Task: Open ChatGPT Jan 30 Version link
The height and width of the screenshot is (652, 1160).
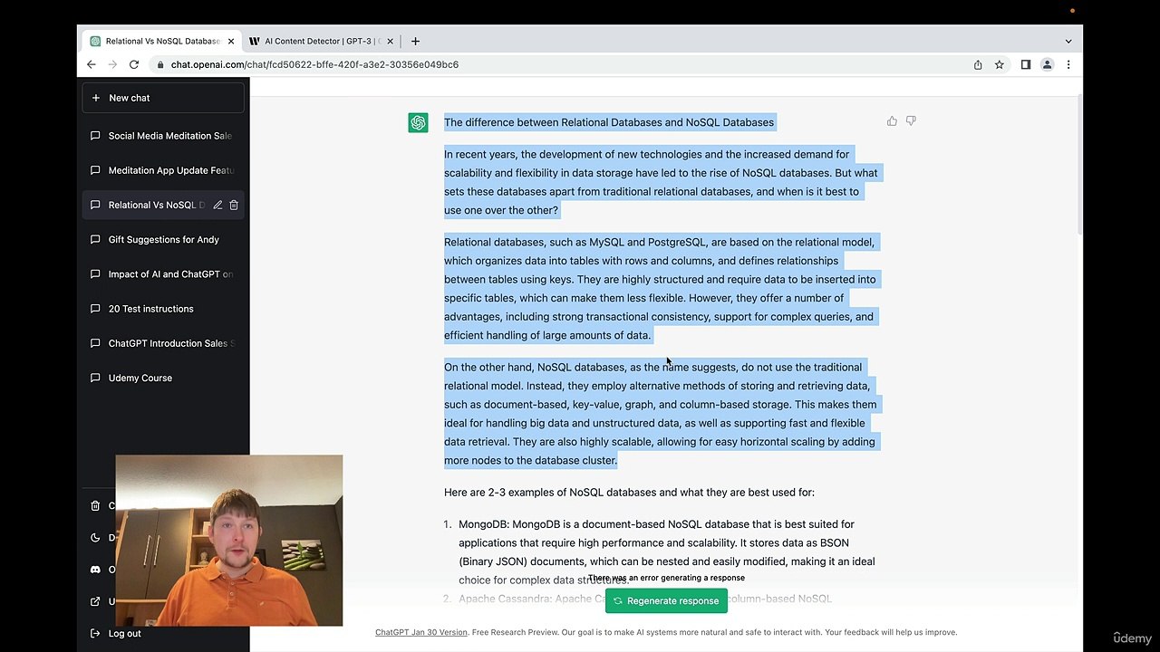Action: (x=421, y=632)
